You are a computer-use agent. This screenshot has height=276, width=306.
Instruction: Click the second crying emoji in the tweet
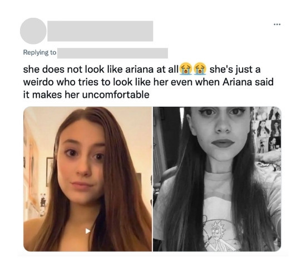(200, 69)
